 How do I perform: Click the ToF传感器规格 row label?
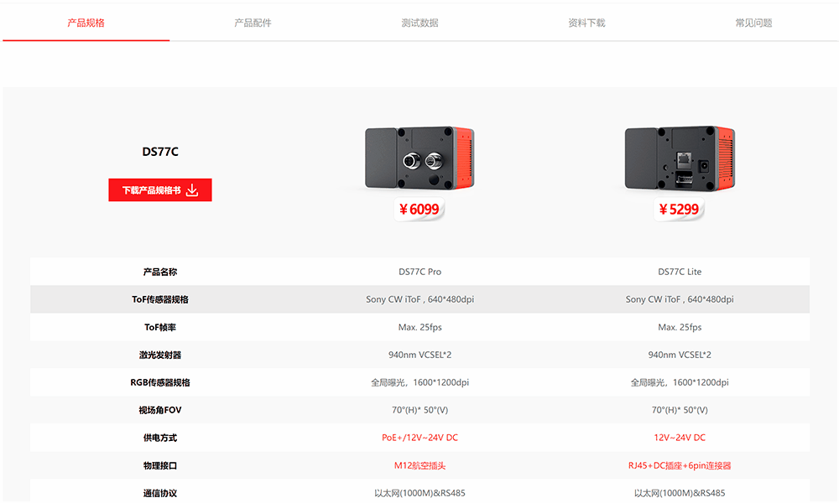[x=160, y=299]
